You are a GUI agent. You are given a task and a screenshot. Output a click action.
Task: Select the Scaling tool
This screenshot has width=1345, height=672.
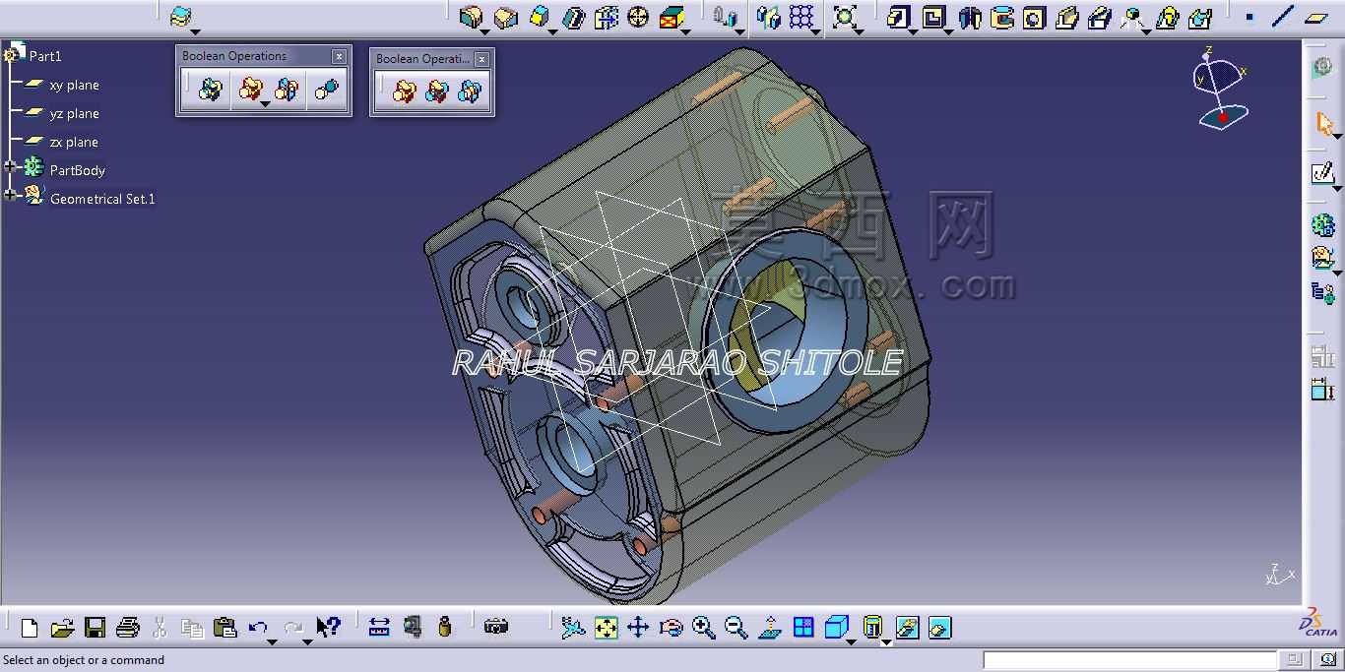click(x=845, y=17)
